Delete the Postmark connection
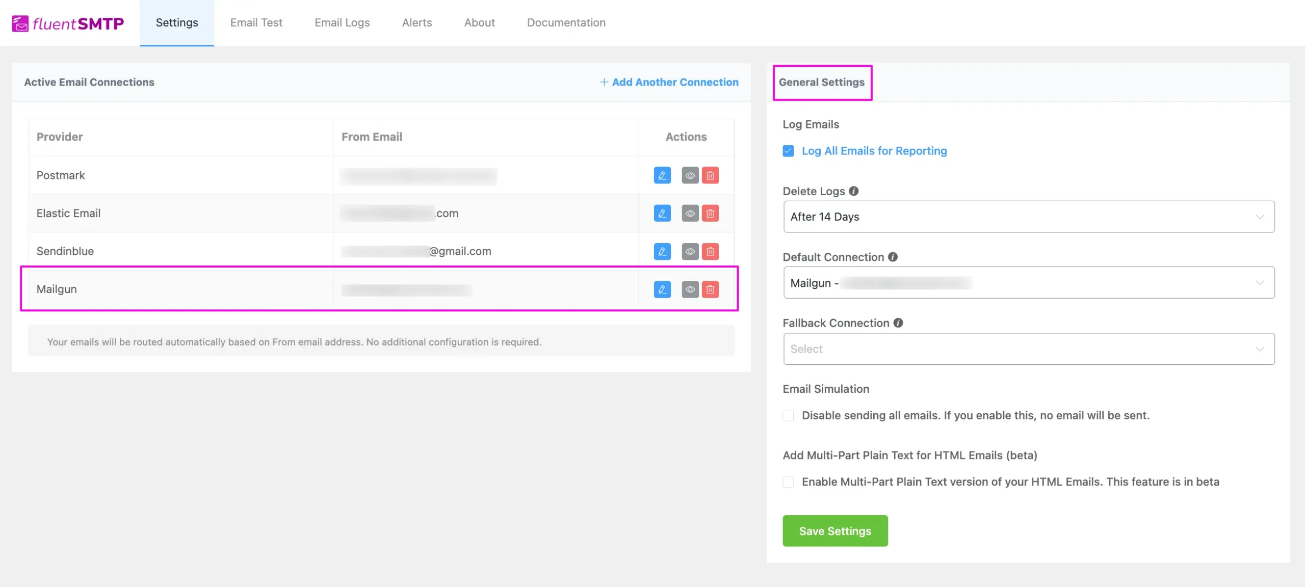 pos(710,175)
